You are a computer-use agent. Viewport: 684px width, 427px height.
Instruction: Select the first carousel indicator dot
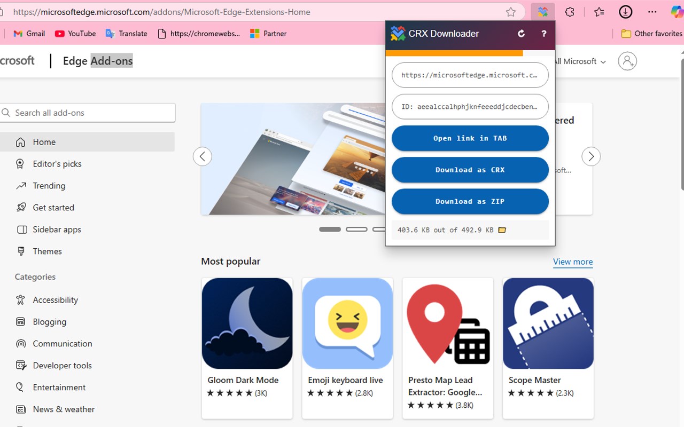tap(330, 229)
